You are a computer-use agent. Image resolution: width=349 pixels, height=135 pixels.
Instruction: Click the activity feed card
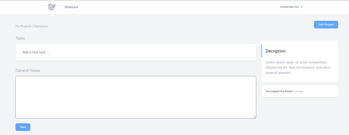[x=300, y=91]
